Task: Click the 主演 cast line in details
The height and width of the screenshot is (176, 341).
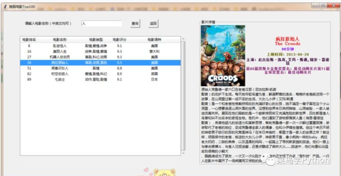Action: [x=288, y=61]
